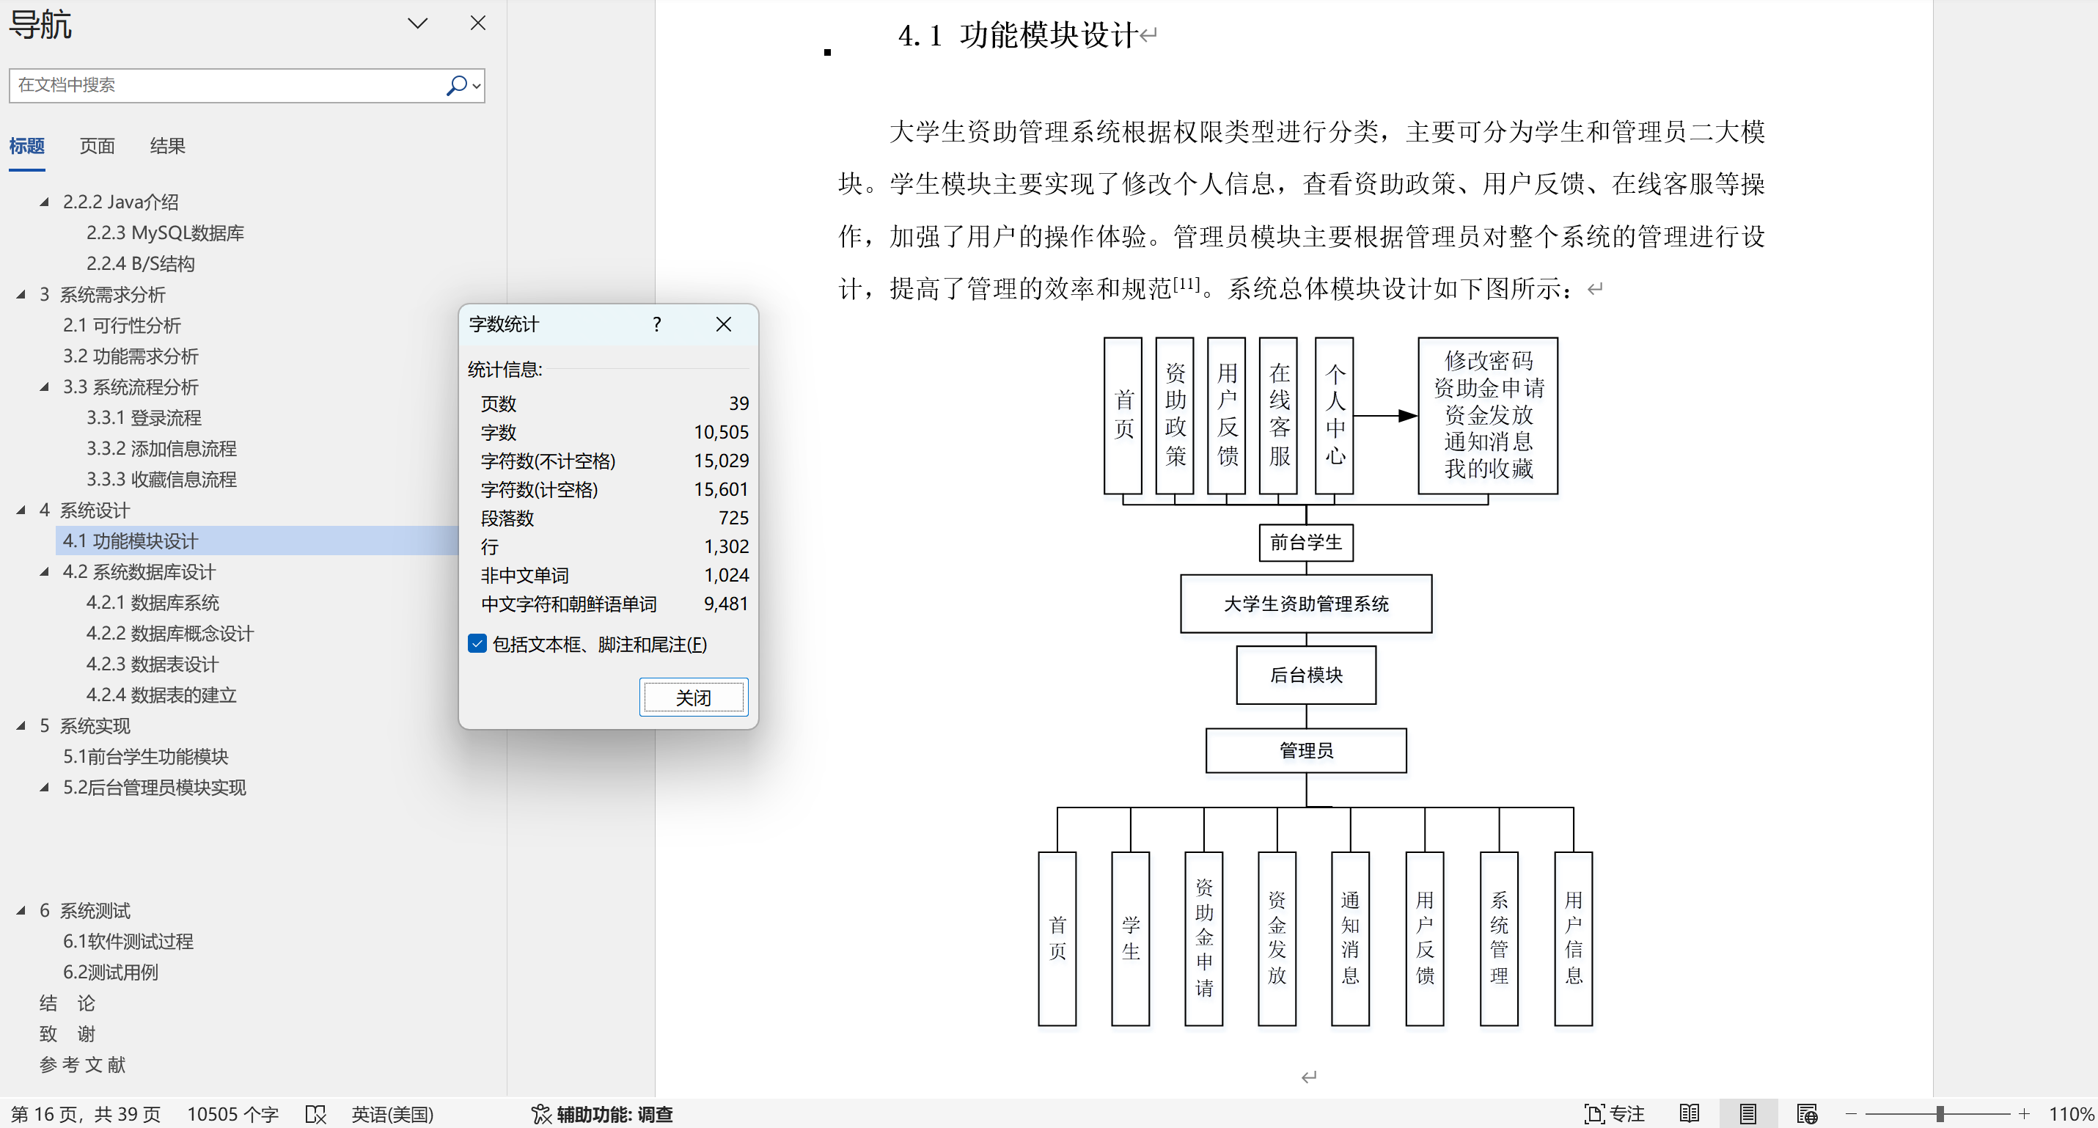Screen dimensions: 2098x1128
Task: Open the help question mark in word count dialog
Action: click(x=656, y=324)
